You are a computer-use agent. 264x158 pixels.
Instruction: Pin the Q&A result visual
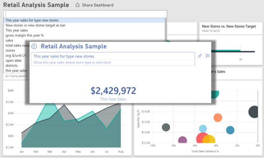[x=200, y=56]
